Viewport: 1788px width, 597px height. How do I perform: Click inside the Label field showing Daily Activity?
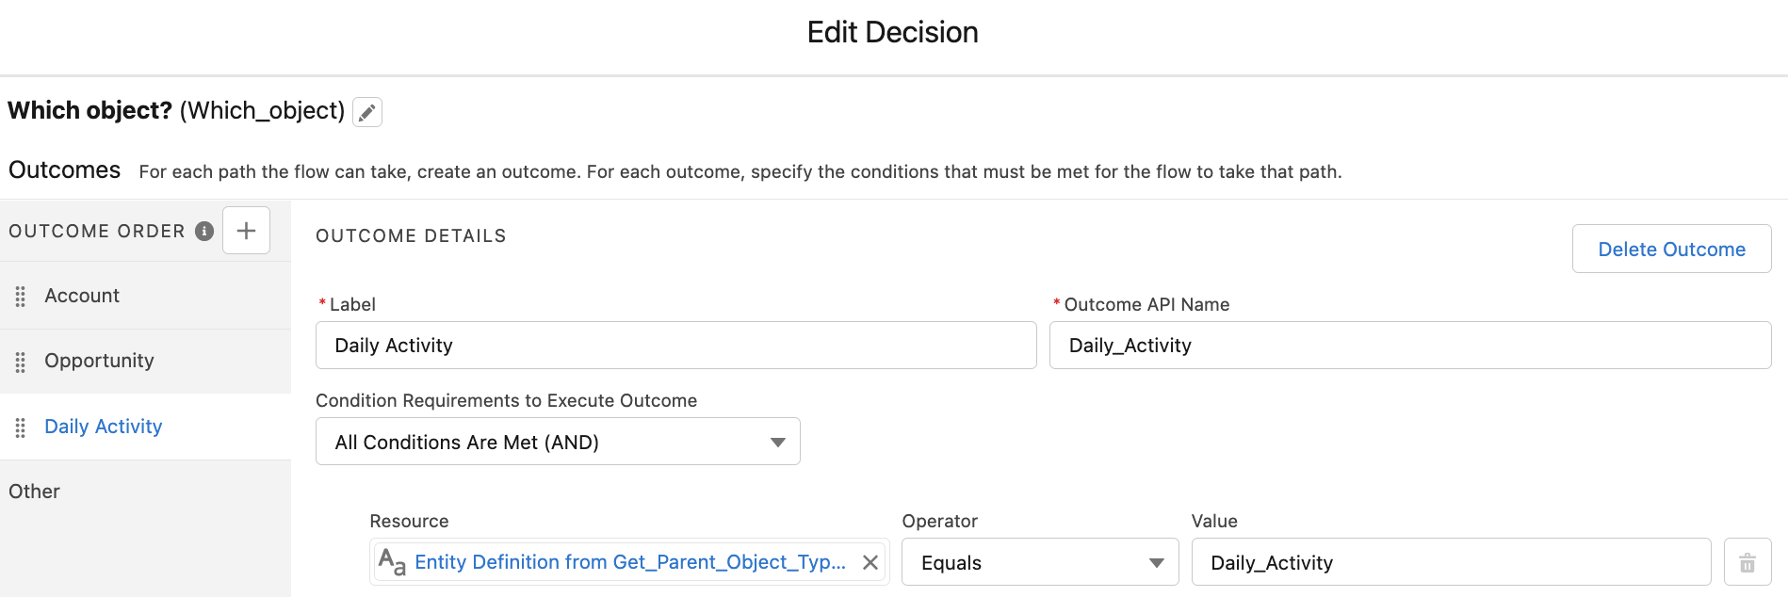click(x=675, y=345)
